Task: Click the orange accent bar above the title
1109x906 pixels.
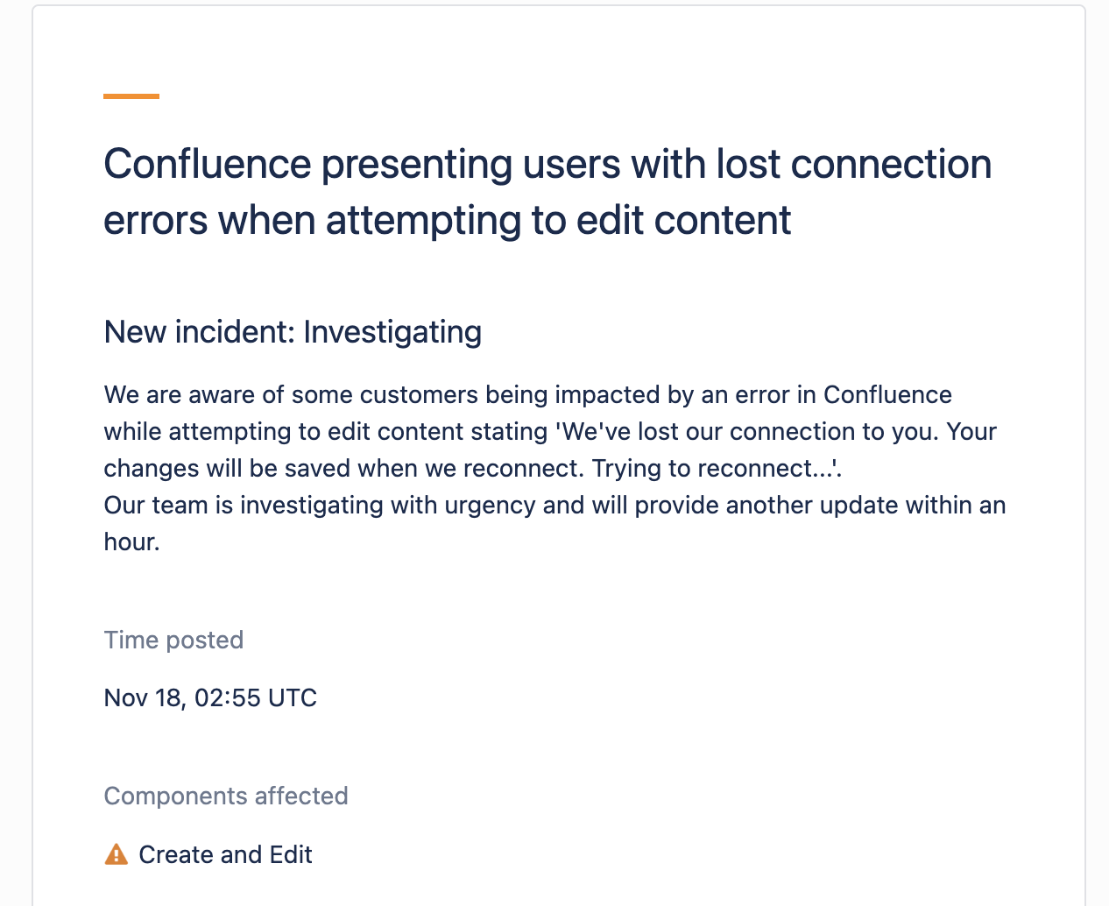Action: 131,96
